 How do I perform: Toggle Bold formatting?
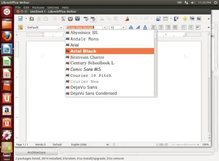[x=131, y=27]
